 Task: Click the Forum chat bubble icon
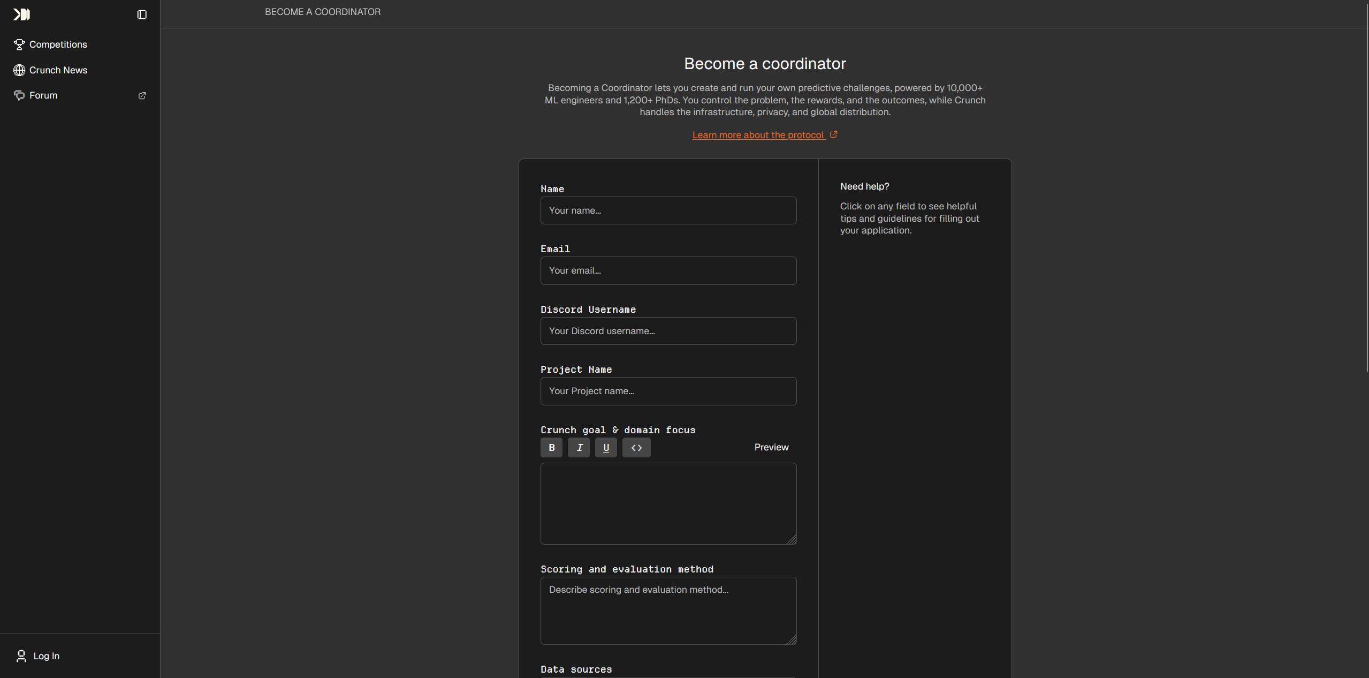click(x=19, y=95)
